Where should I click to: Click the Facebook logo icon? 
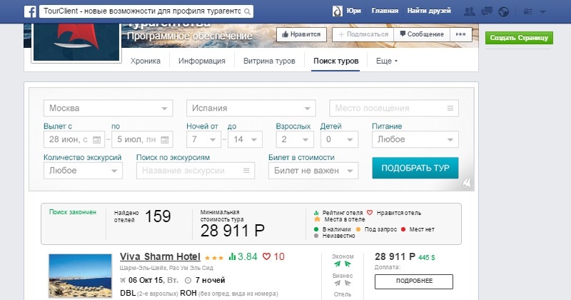point(30,11)
